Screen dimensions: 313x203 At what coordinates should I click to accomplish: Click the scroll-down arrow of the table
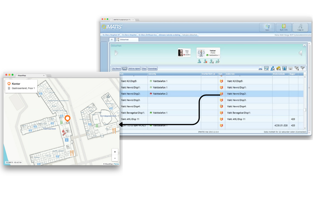[305, 128]
